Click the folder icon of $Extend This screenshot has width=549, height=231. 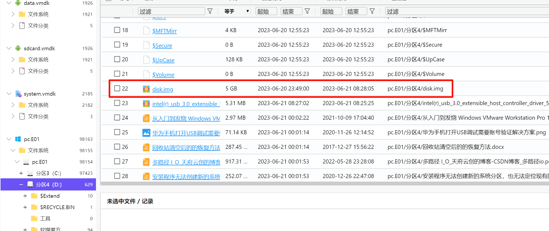click(x=34, y=196)
